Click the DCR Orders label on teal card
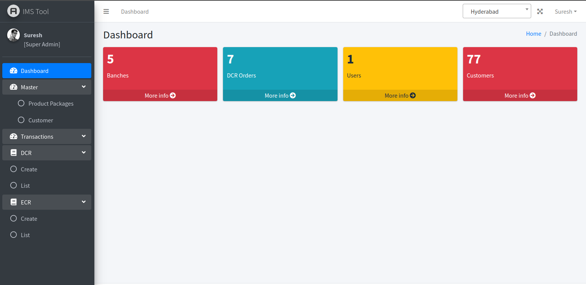The height and width of the screenshot is (285, 586). coord(241,75)
